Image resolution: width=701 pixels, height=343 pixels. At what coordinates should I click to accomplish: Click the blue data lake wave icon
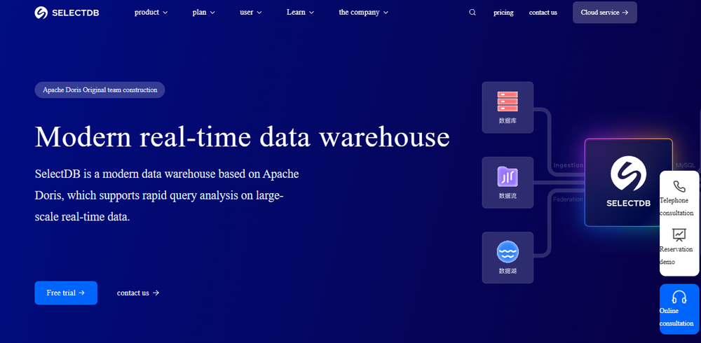point(508,251)
